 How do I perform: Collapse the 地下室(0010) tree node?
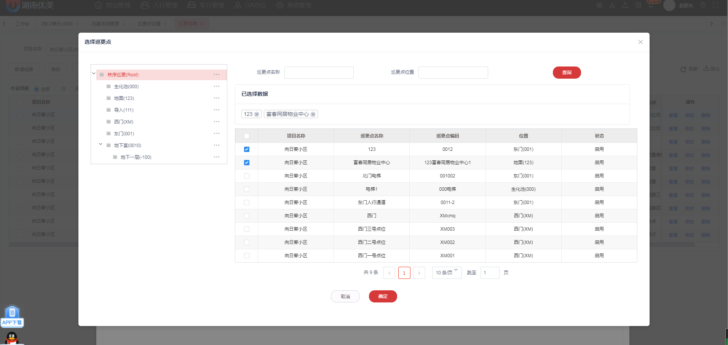click(101, 144)
